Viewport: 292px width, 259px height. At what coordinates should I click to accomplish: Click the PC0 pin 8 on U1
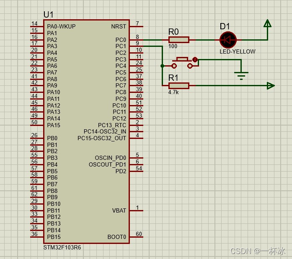136,40
